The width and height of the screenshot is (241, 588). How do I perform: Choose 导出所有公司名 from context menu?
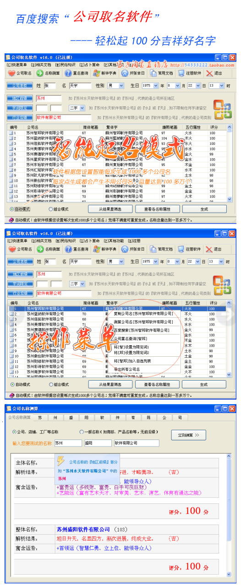pyautogui.click(x=127, y=369)
